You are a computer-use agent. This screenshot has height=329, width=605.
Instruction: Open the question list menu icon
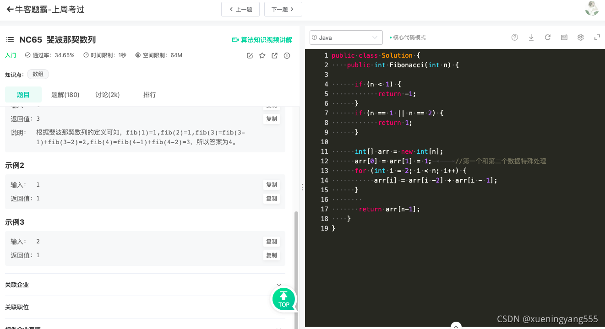tap(10, 40)
